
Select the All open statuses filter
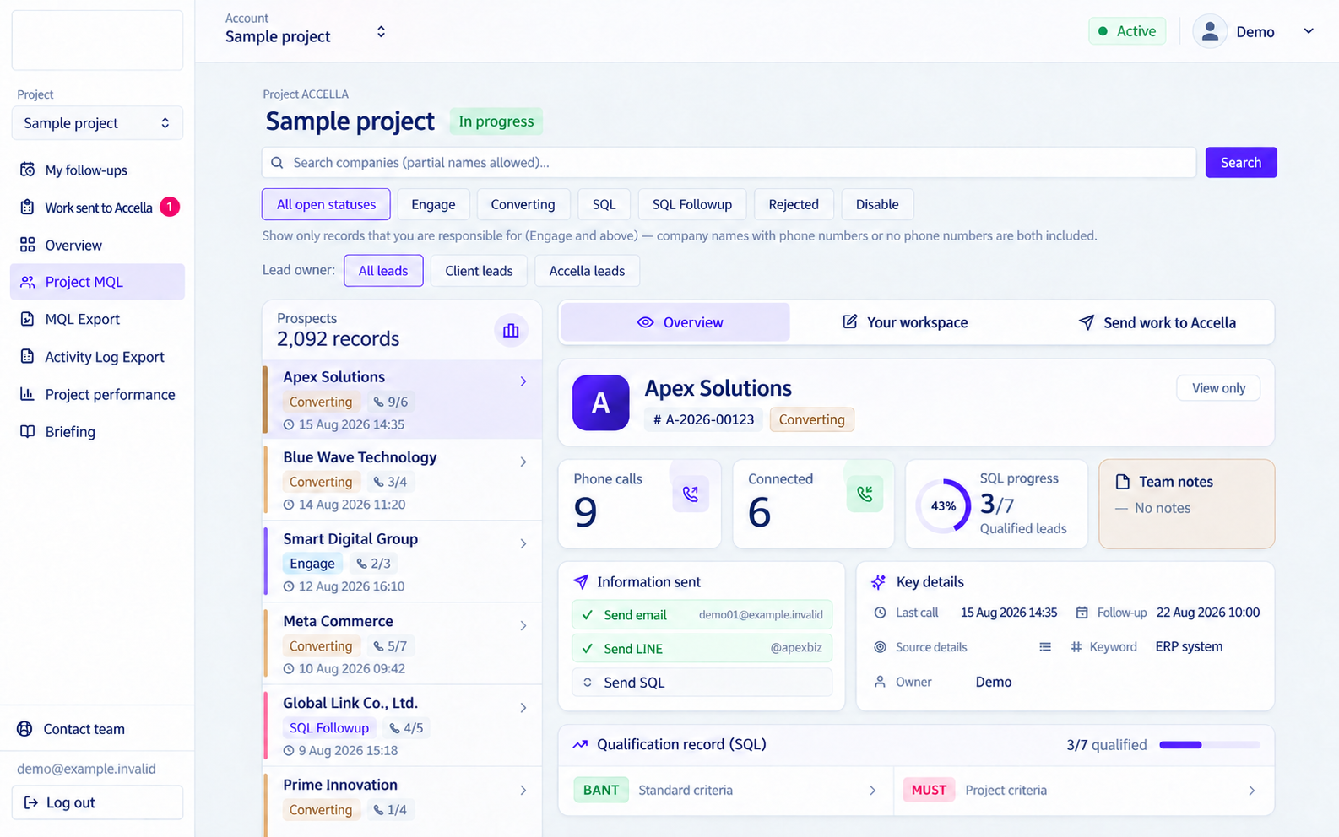tap(326, 204)
